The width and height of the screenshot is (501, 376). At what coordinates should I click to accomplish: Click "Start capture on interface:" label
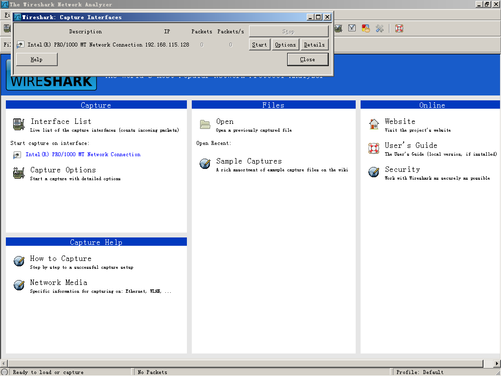pos(50,143)
